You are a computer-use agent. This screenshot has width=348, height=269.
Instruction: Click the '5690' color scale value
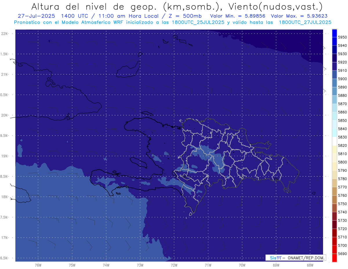[x=342, y=254]
